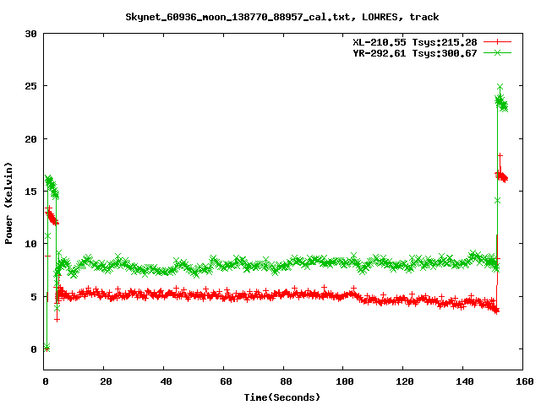Click the plot title 'Skynet_60936_moon_138770_88957_cal.txt, LOWRES, track'
Image resolution: width=541 pixels, height=405 pixels.
[281, 17]
